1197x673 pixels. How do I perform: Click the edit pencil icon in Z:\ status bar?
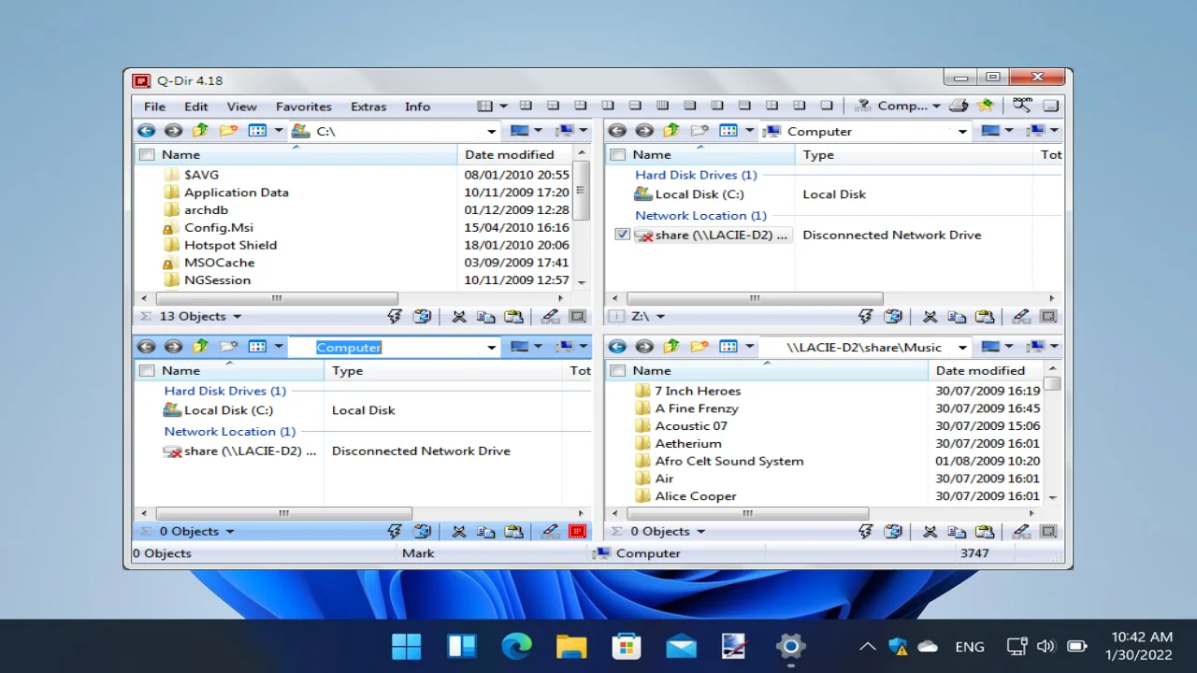1021,317
